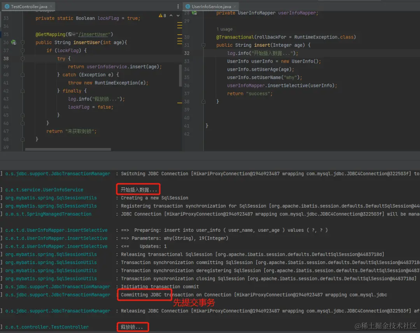Click the vertical scrollbar thumb of the TestController editor
The width and height of the screenshot is (420, 333).
coord(180,76)
